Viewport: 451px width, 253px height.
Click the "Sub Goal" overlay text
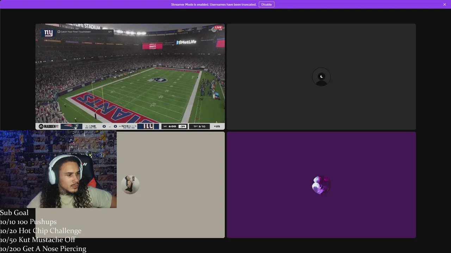click(x=14, y=213)
